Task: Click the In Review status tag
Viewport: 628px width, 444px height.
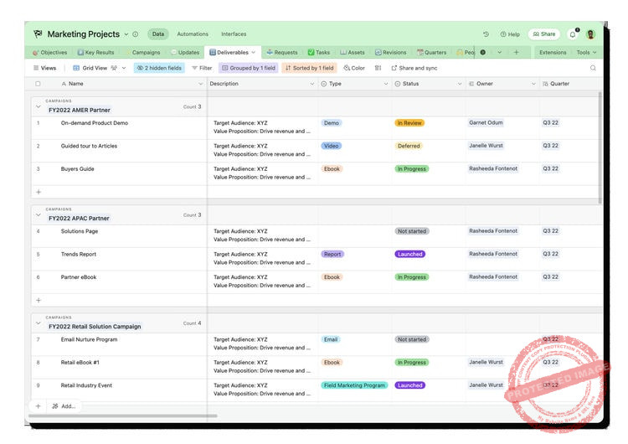Action: click(409, 123)
